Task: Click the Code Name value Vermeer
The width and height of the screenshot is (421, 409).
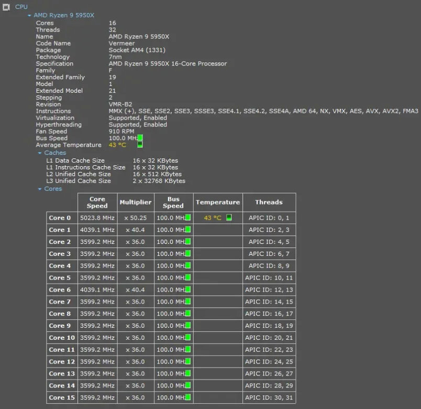Action: point(121,44)
